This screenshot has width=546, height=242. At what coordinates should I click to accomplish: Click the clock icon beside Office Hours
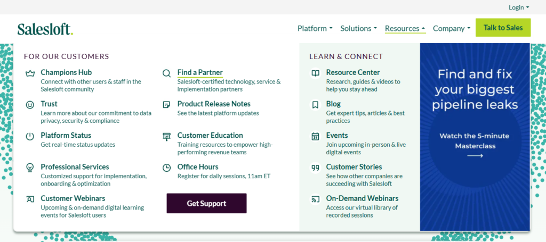point(167,168)
